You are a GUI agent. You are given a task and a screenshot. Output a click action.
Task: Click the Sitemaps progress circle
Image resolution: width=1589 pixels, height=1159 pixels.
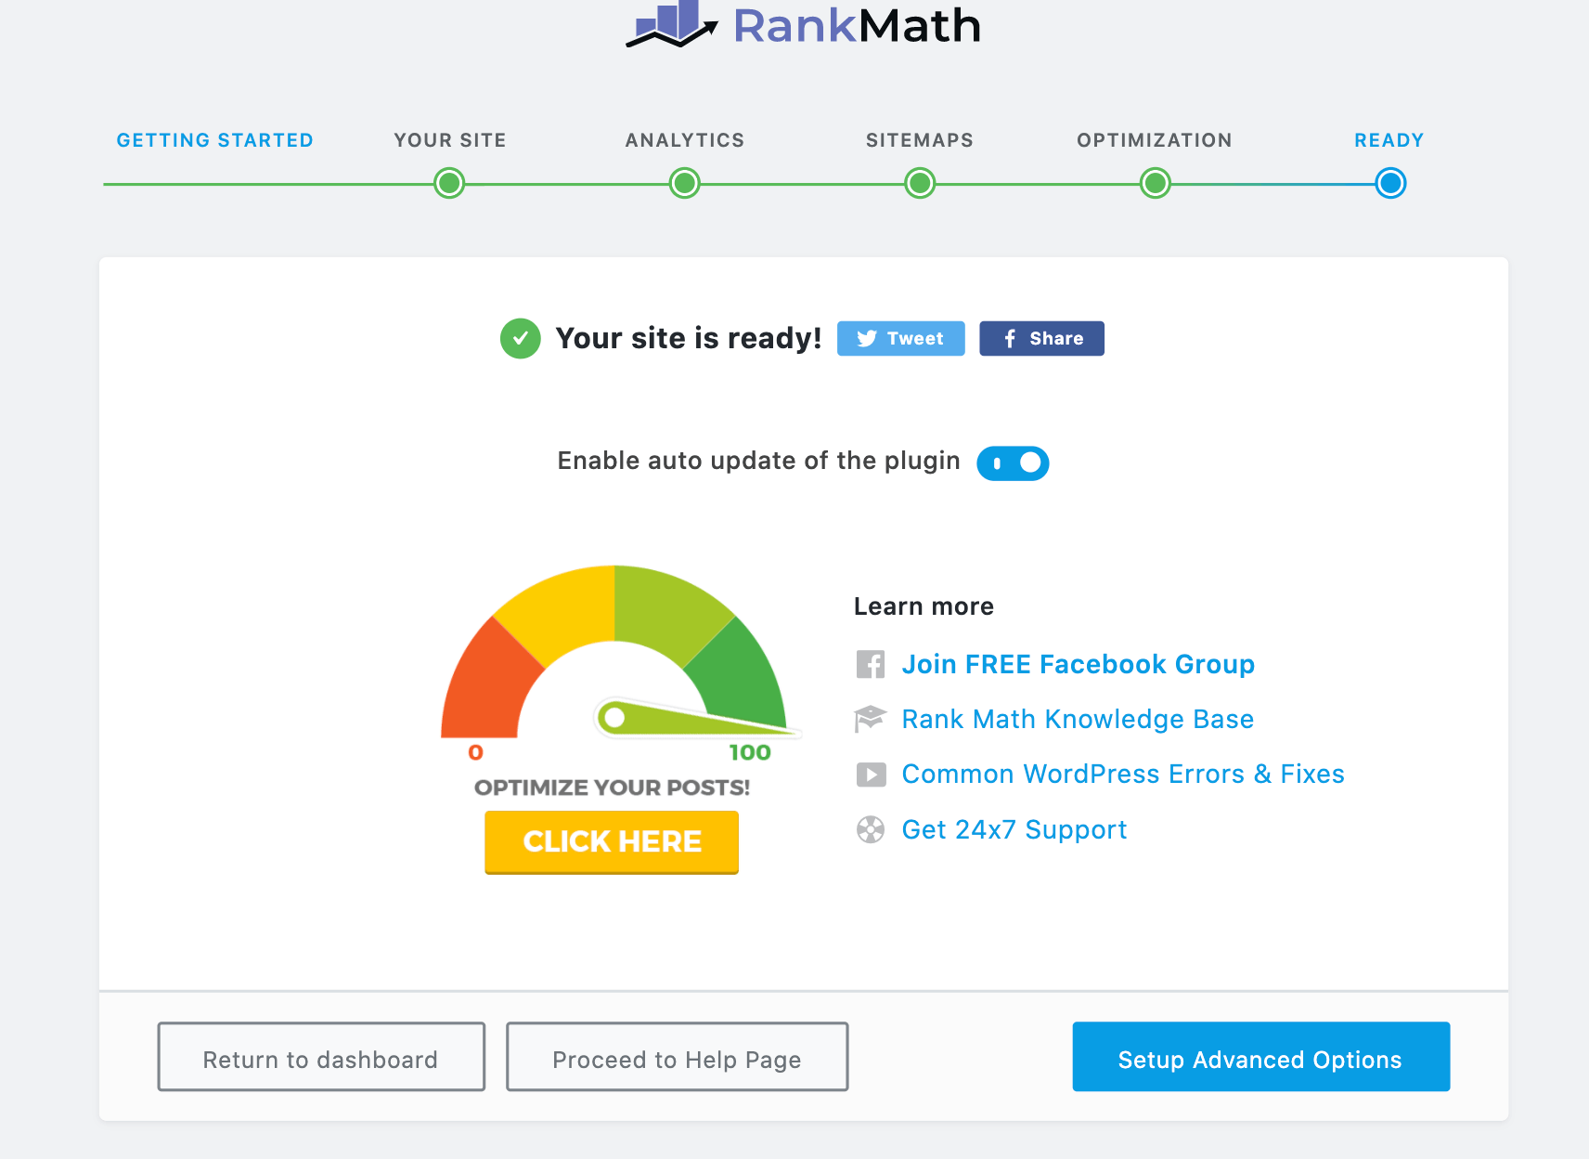click(x=920, y=183)
